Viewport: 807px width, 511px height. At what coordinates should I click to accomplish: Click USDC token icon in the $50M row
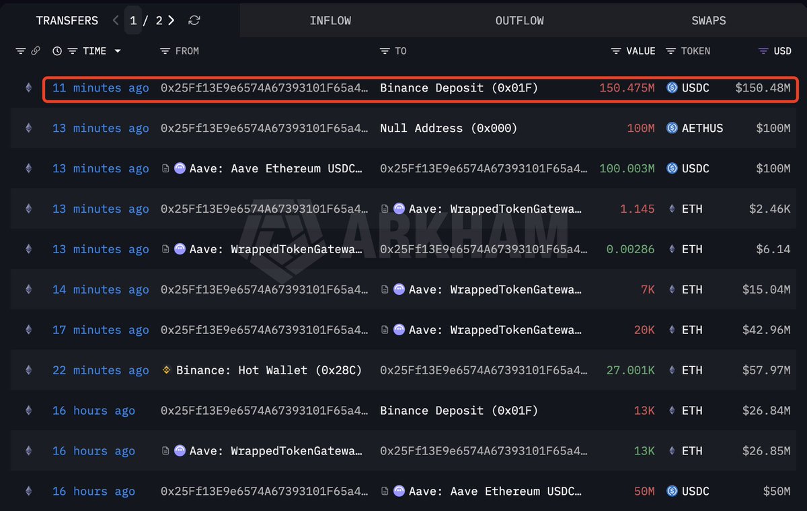click(x=672, y=491)
